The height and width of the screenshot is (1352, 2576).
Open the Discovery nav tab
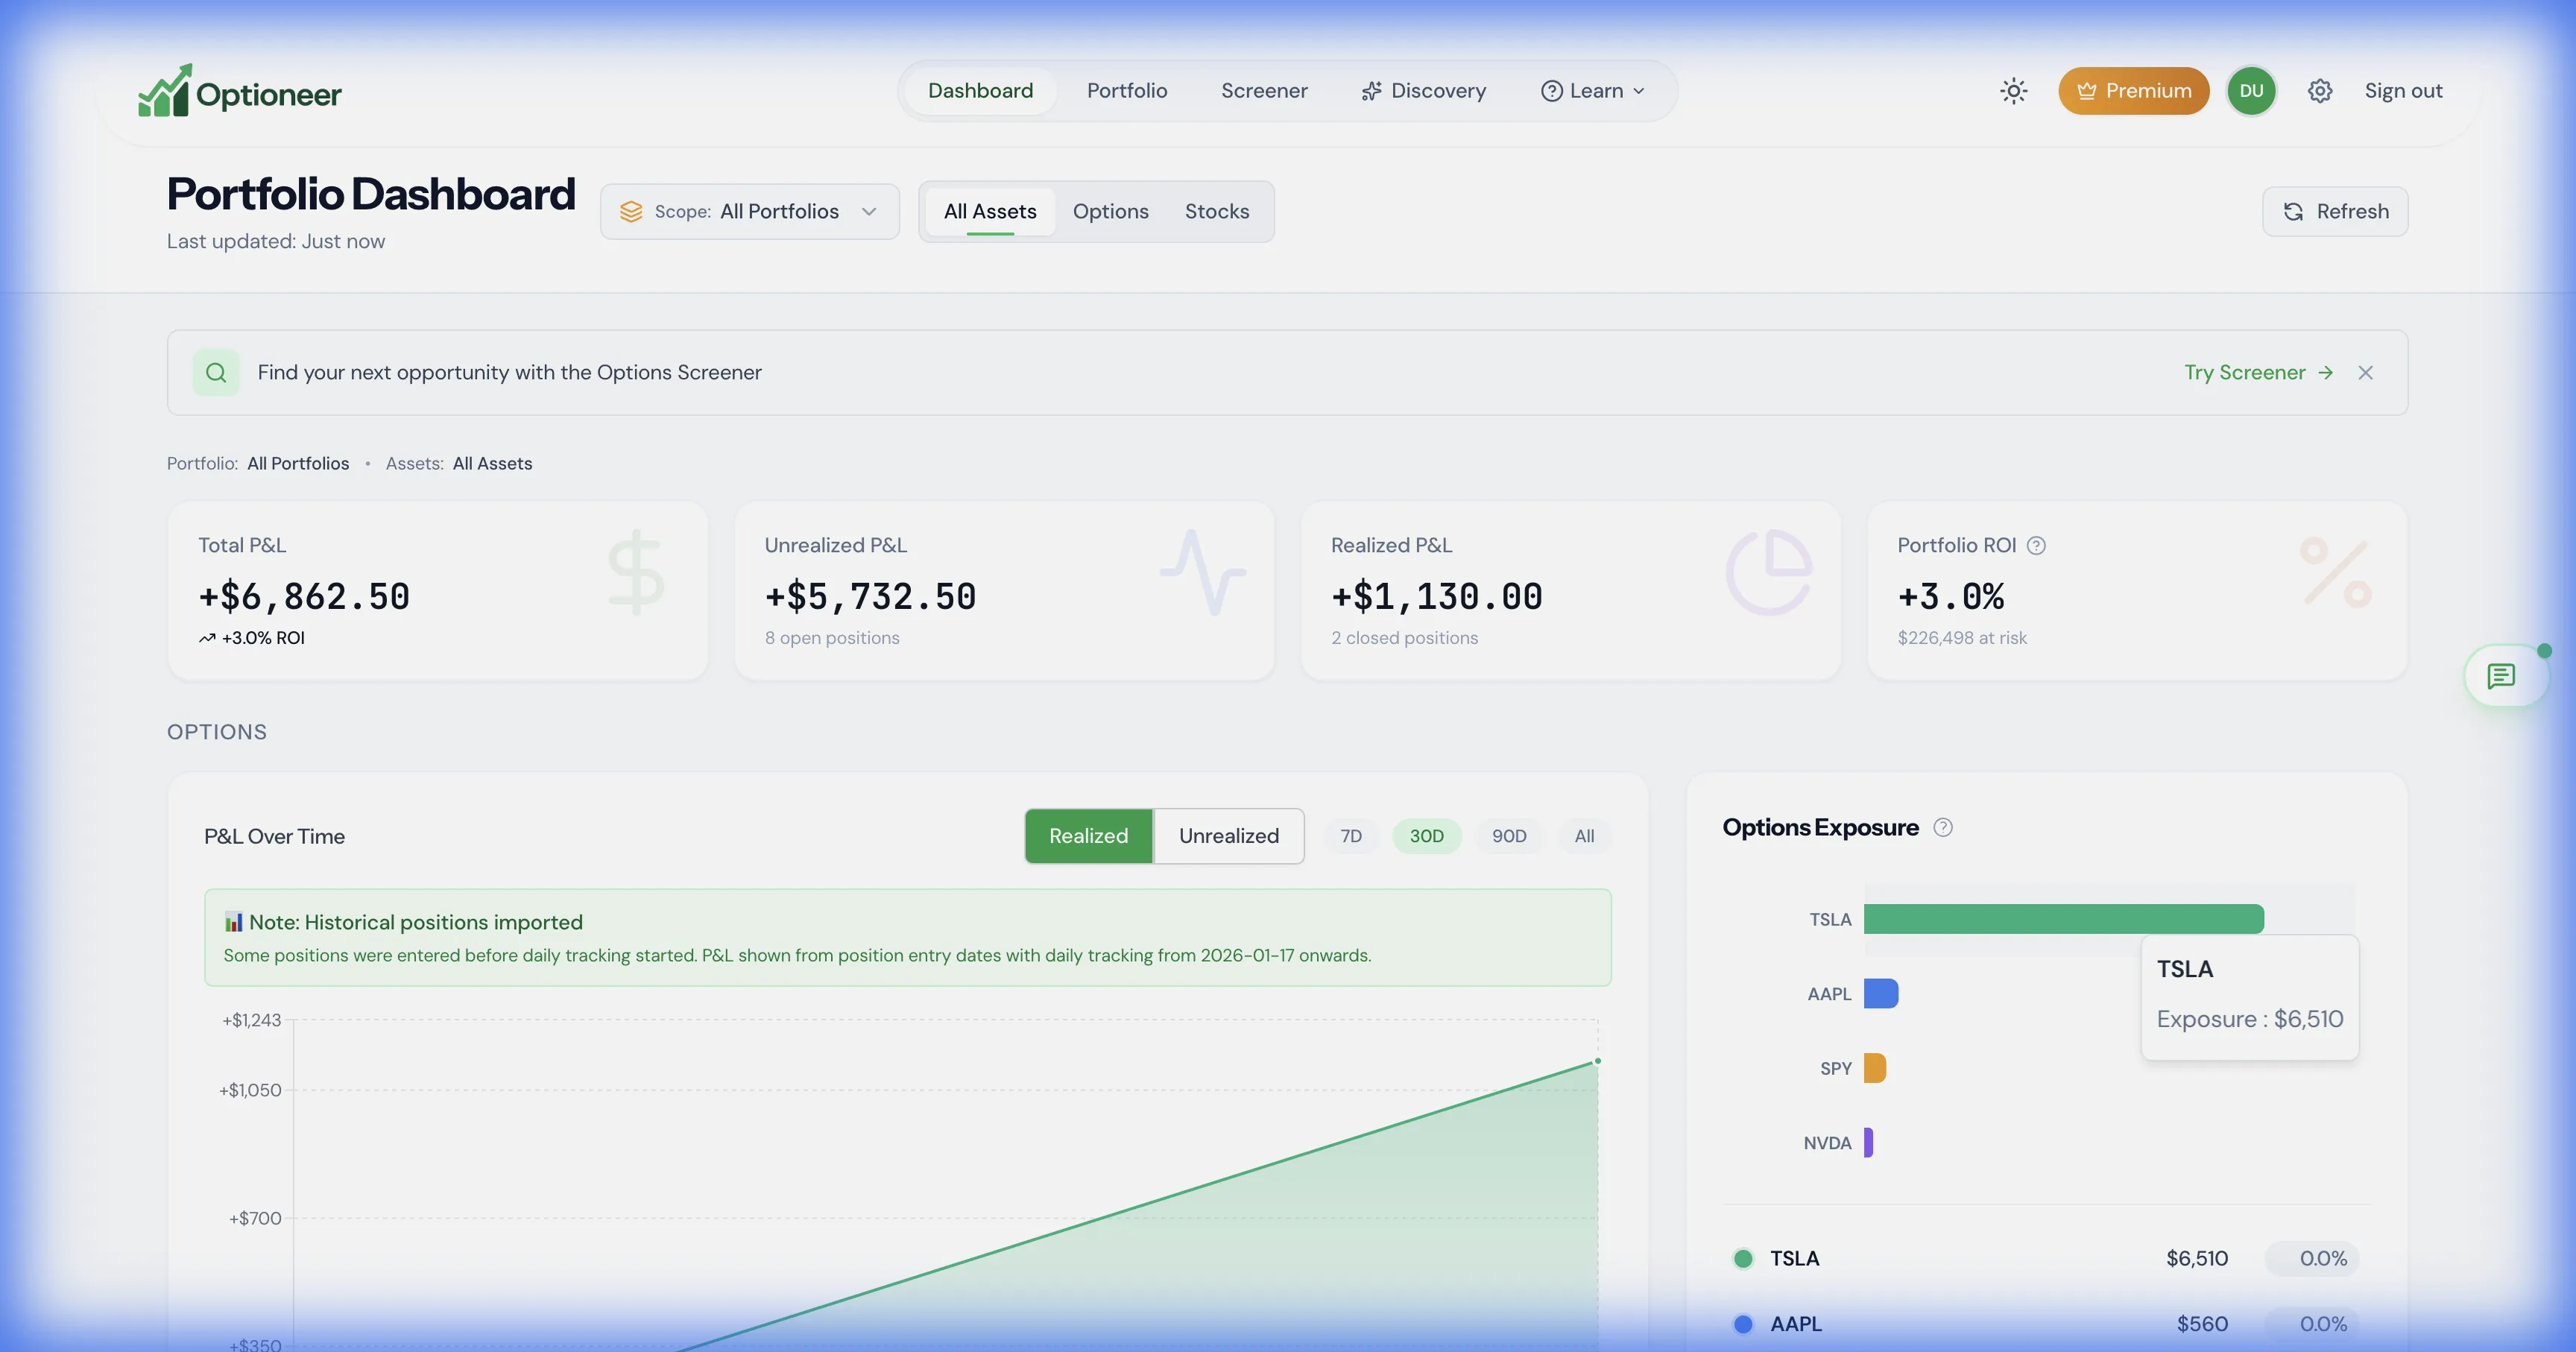1424,91
